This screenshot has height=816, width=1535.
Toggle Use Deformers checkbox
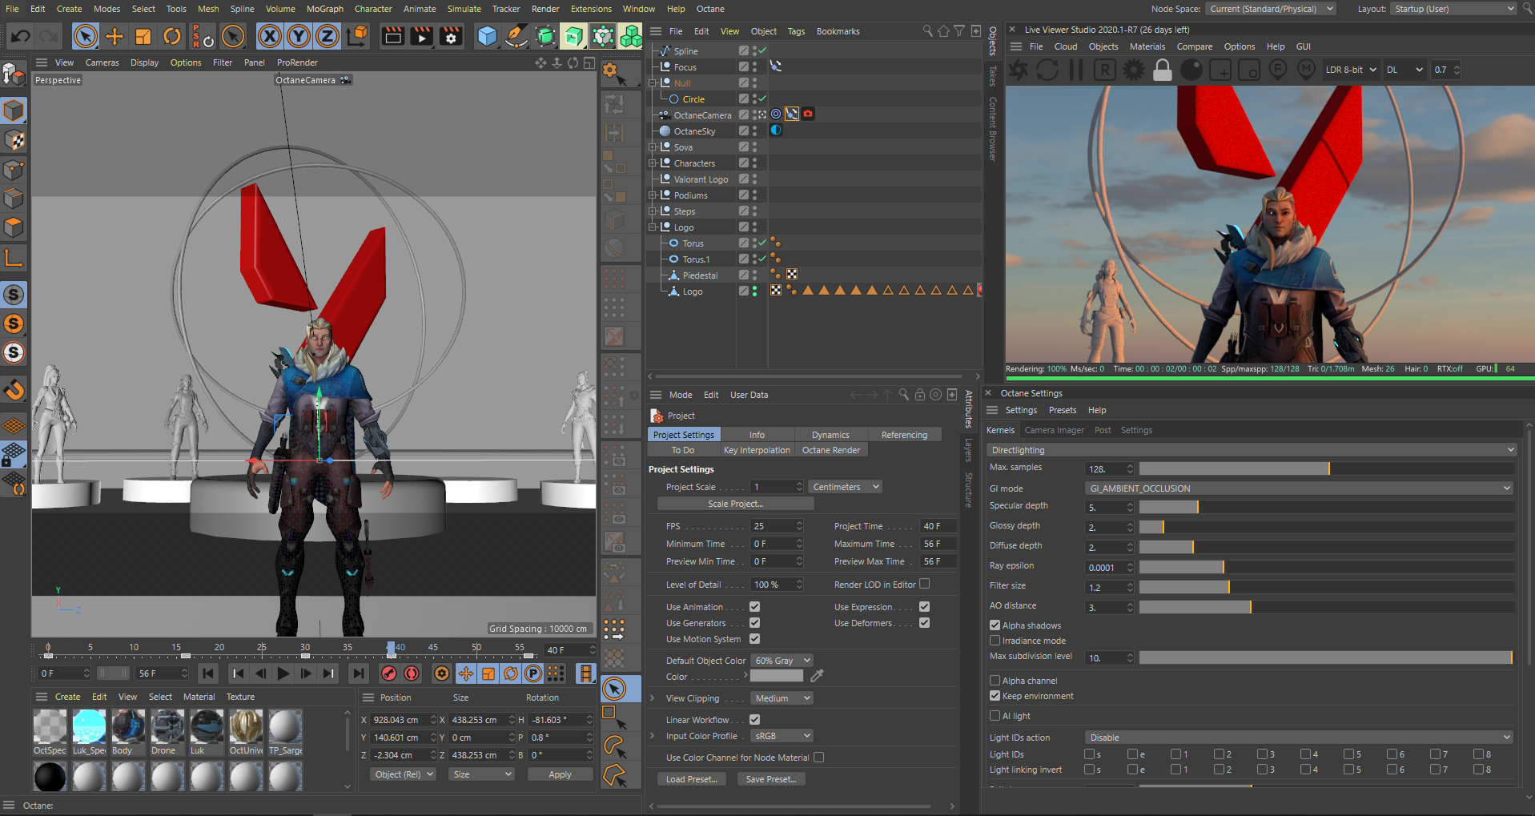pos(924,623)
